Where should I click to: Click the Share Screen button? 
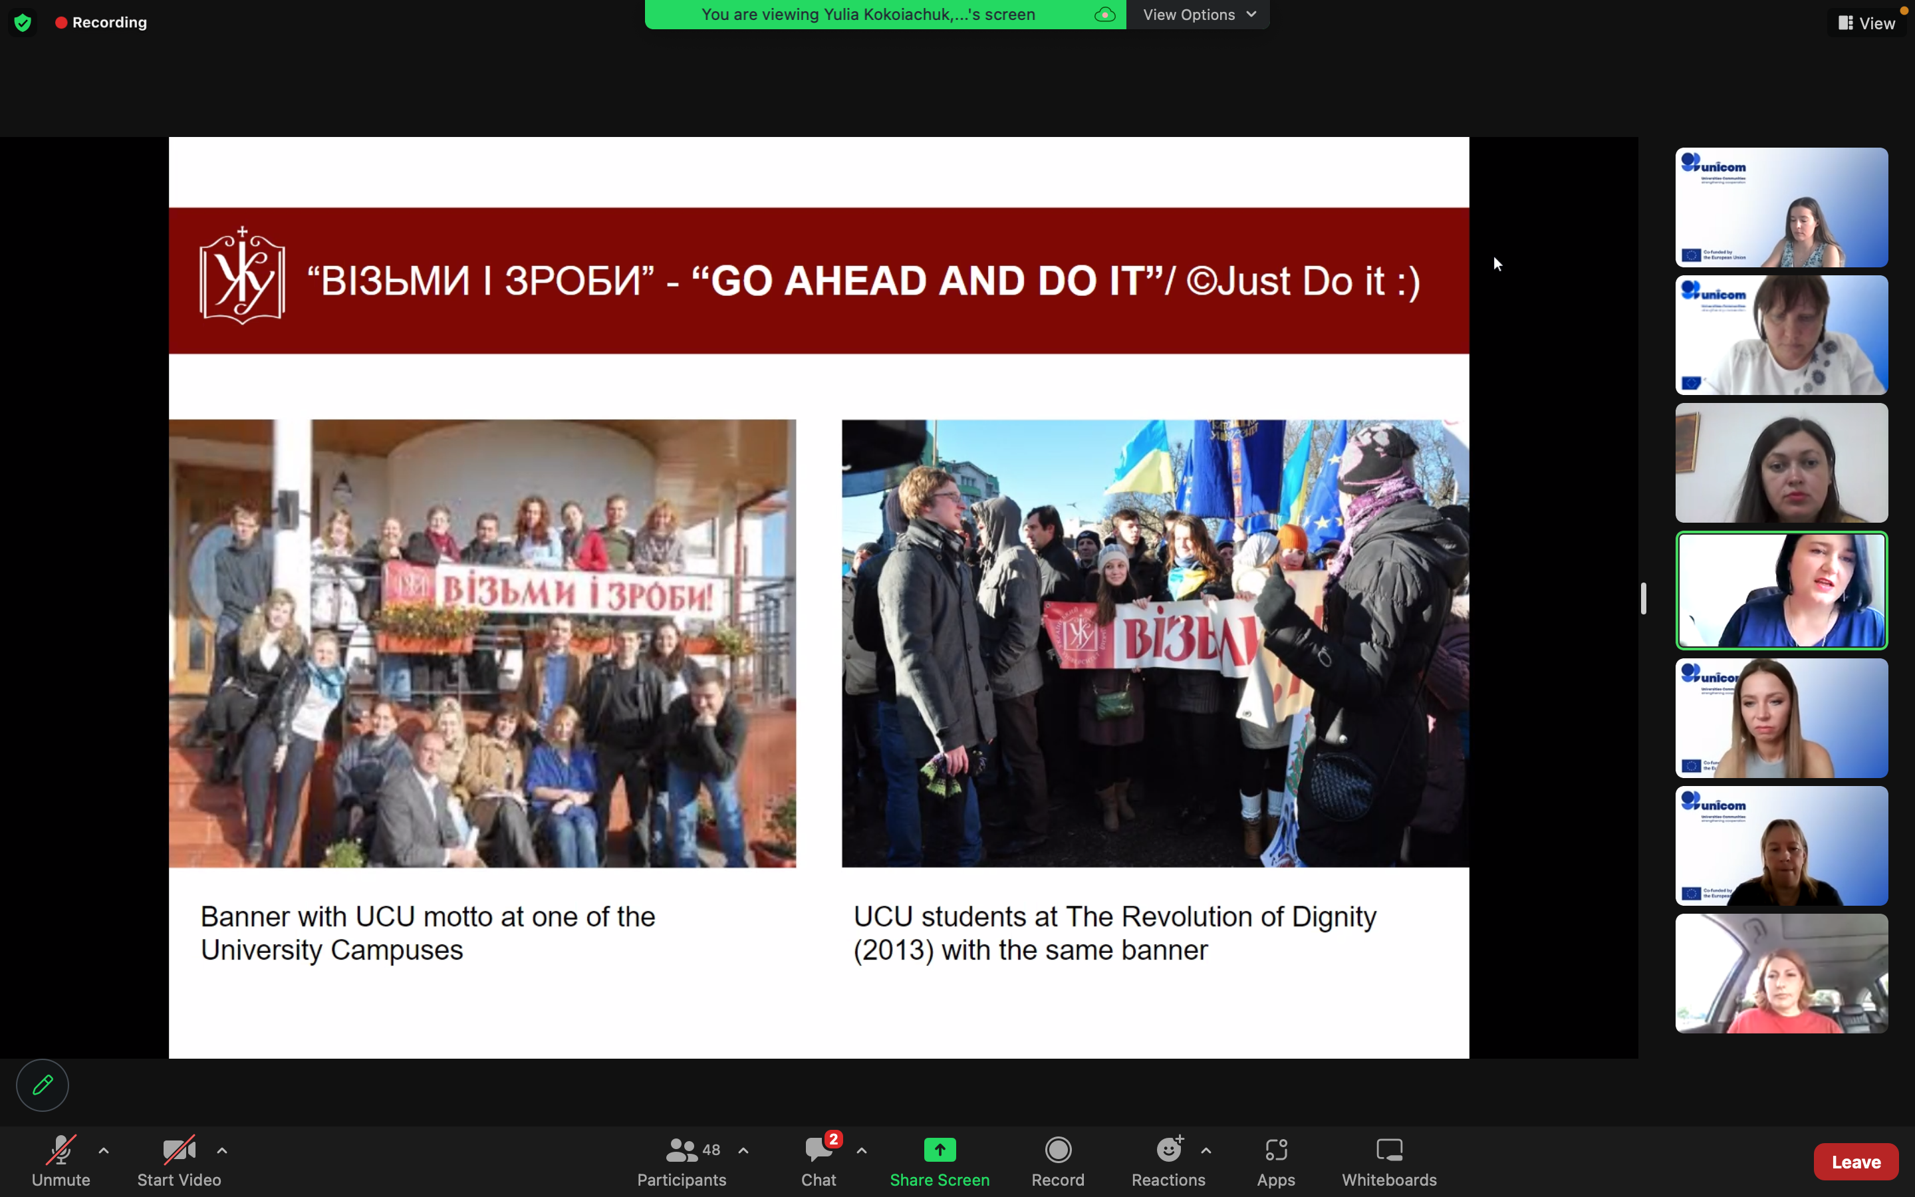pos(940,1160)
